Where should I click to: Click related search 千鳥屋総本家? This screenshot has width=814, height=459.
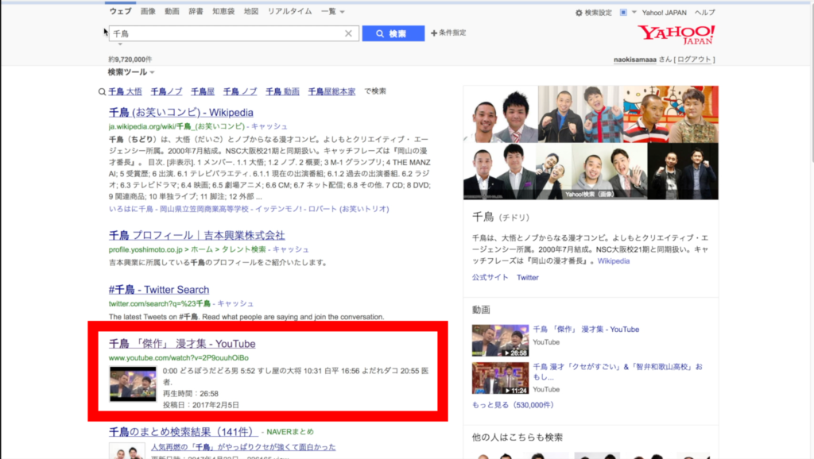[x=331, y=91]
